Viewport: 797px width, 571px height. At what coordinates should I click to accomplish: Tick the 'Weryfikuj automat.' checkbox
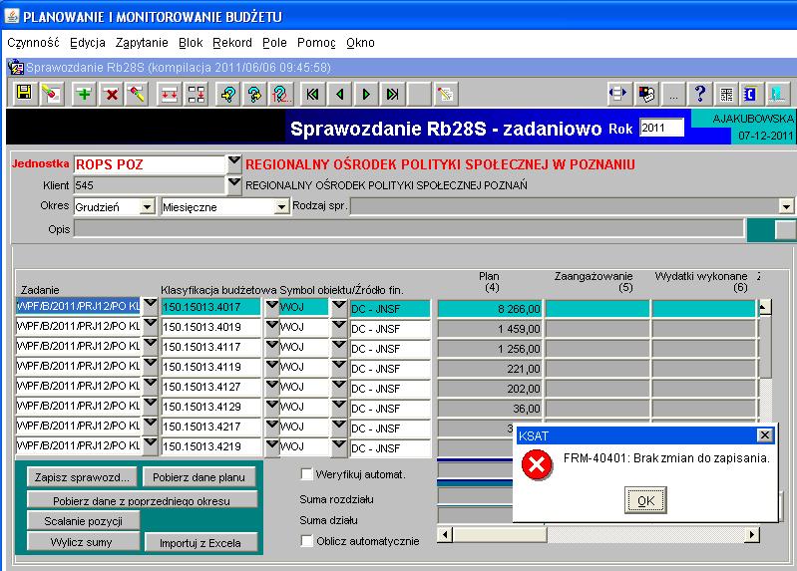pos(306,474)
